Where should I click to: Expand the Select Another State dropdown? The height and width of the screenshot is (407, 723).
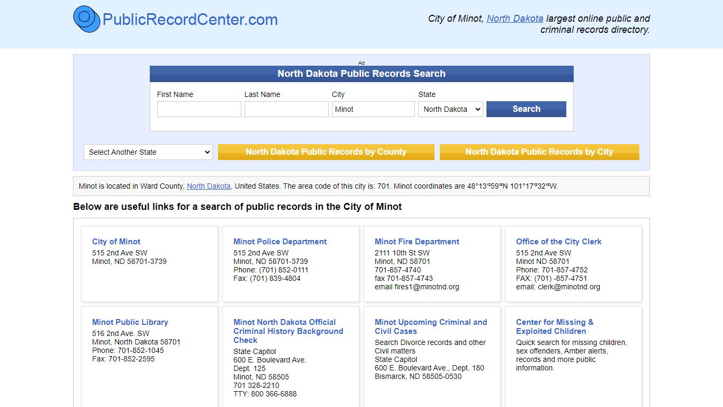click(x=148, y=152)
